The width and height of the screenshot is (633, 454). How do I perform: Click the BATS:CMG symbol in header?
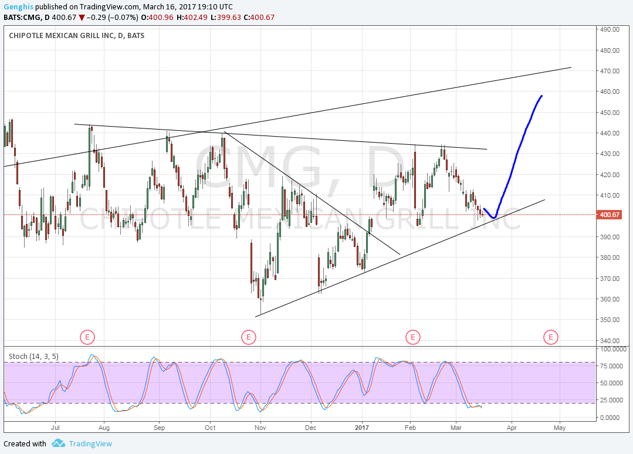[23, 18]
